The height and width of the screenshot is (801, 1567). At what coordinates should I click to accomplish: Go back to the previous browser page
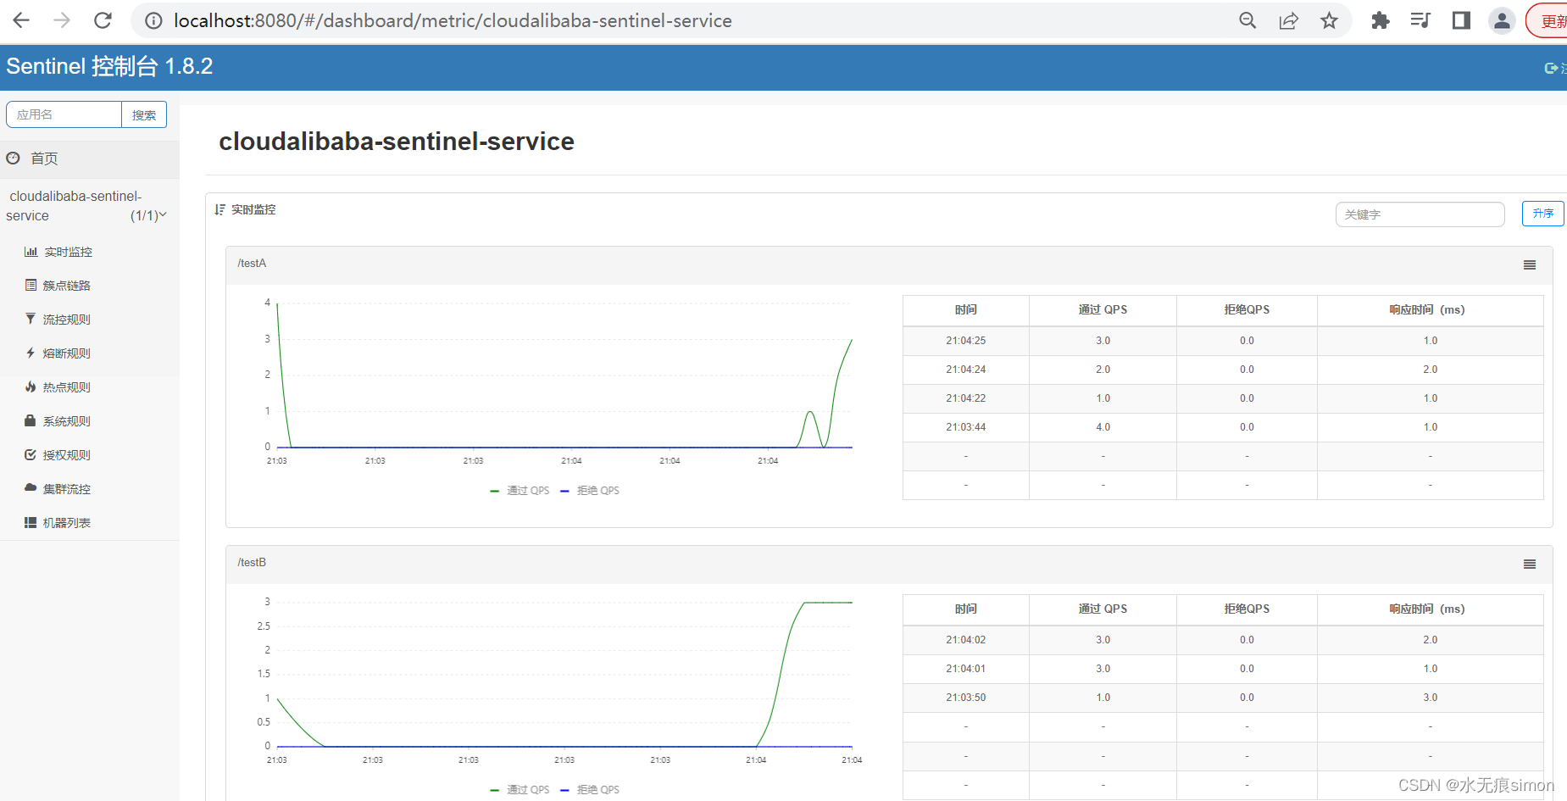coord(21,20)
